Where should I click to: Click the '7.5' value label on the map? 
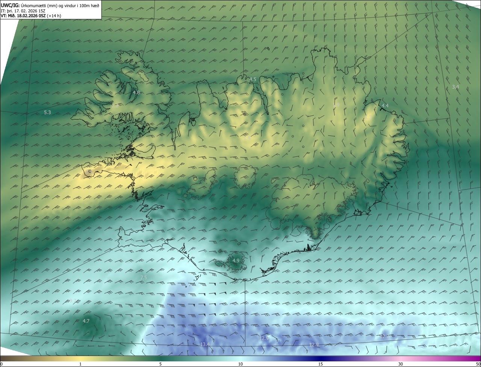point(144,277)
